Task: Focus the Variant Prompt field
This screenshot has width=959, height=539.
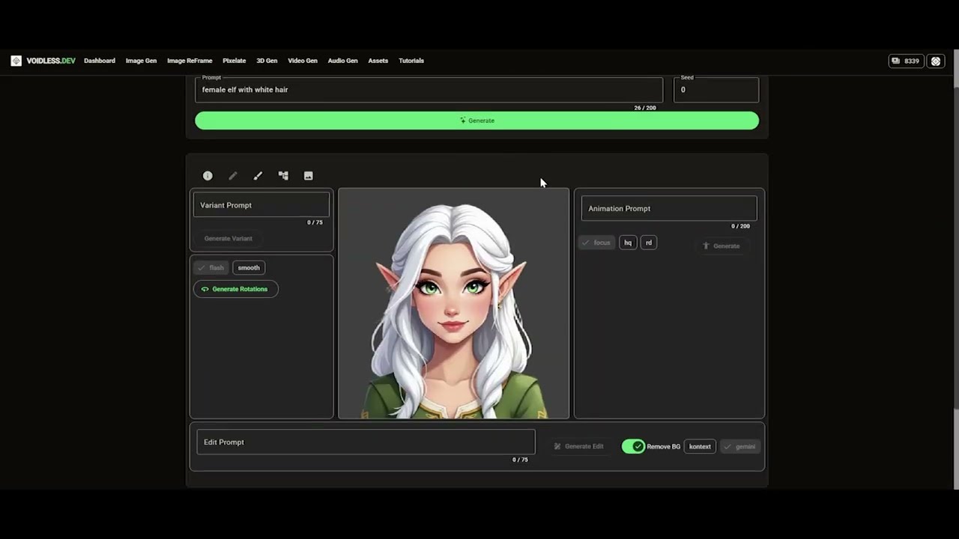Action: (x=261, y=205)
